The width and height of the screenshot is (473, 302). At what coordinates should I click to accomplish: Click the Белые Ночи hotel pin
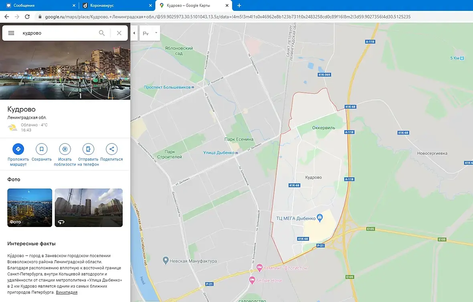[x=252, y=280]
